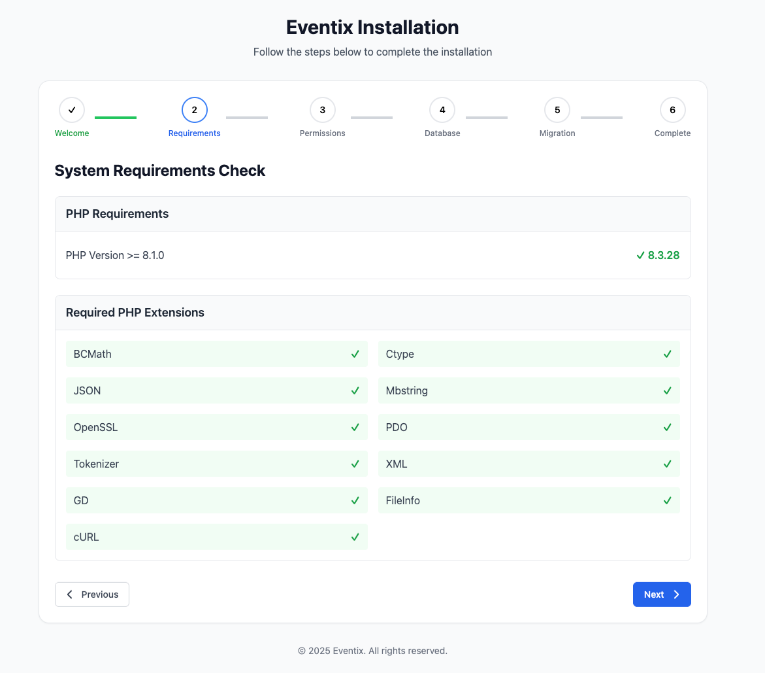Select the step 6 Complete circle icon
Screen dimensions: 765x673
(x=672, y=110)
